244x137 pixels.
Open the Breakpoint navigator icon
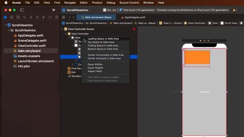tap(50, 17)
